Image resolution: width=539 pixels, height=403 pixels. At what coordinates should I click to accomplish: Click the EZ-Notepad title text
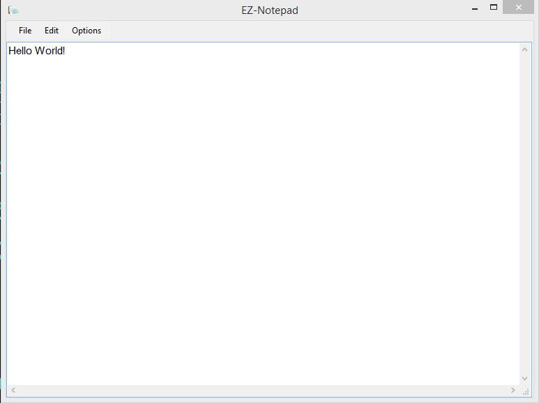point(270,10)
